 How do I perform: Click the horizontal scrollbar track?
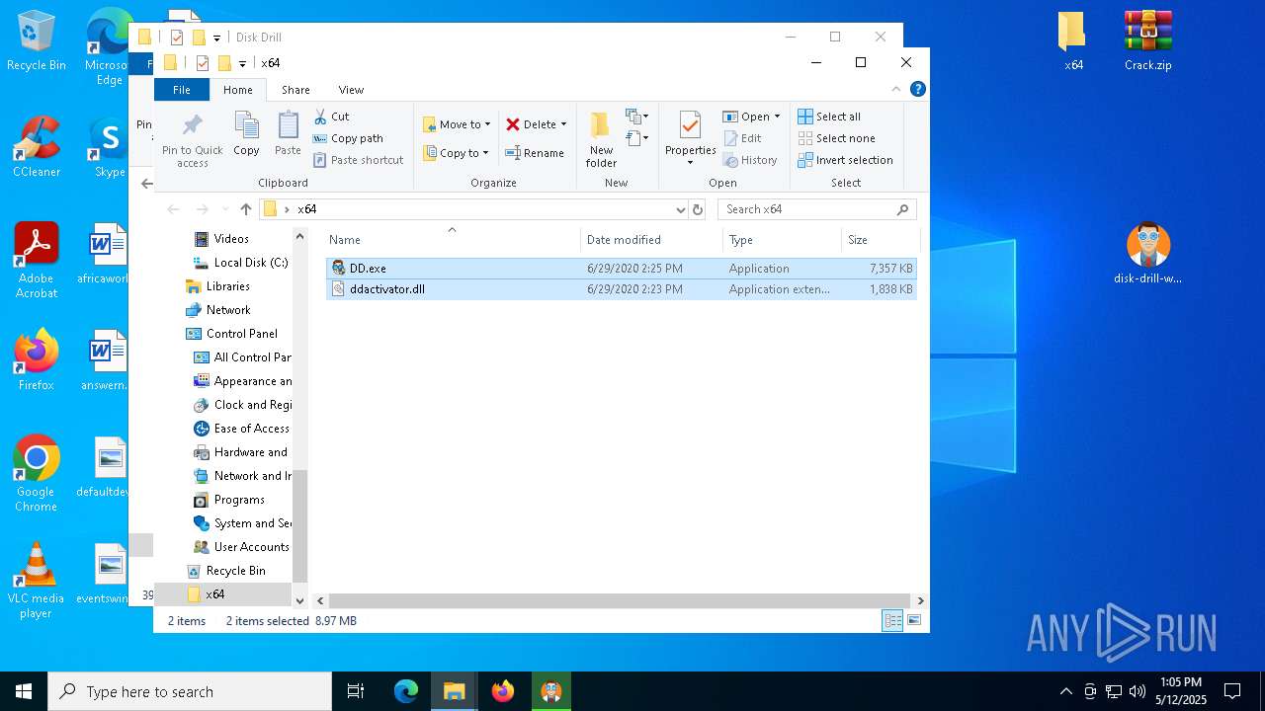(620, 600)
